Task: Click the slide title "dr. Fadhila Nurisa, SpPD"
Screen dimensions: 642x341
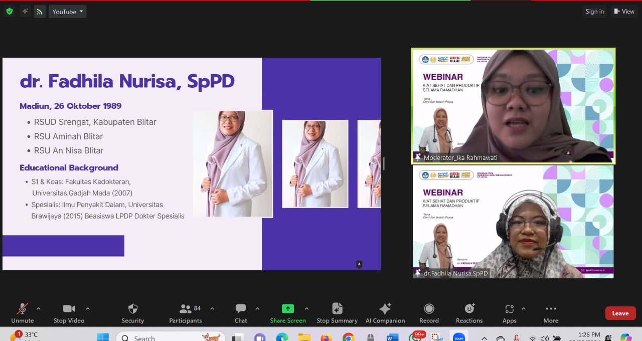Action: click(127, 81)
